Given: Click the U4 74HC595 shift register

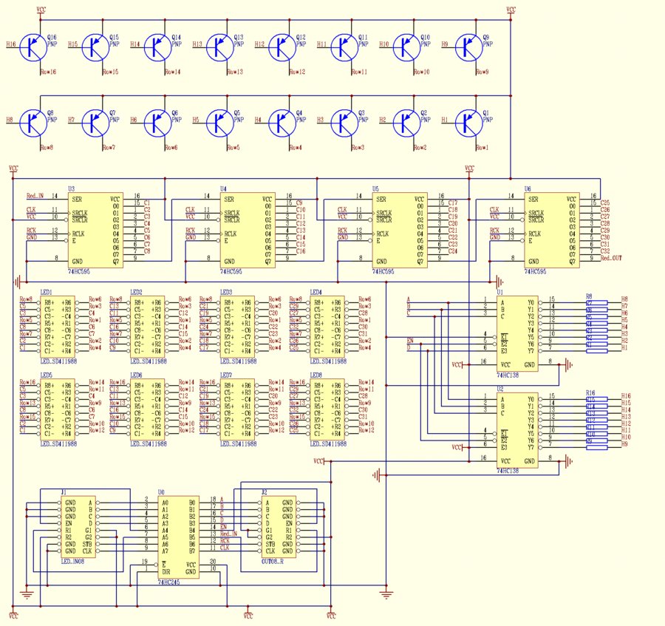Looking at the screenshot, I should point(248,231).
